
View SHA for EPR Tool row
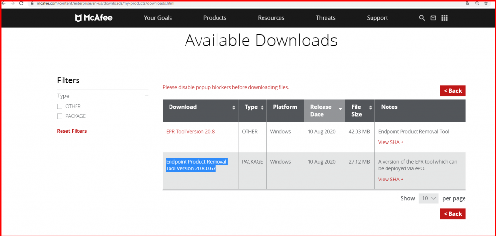point(391,142)
